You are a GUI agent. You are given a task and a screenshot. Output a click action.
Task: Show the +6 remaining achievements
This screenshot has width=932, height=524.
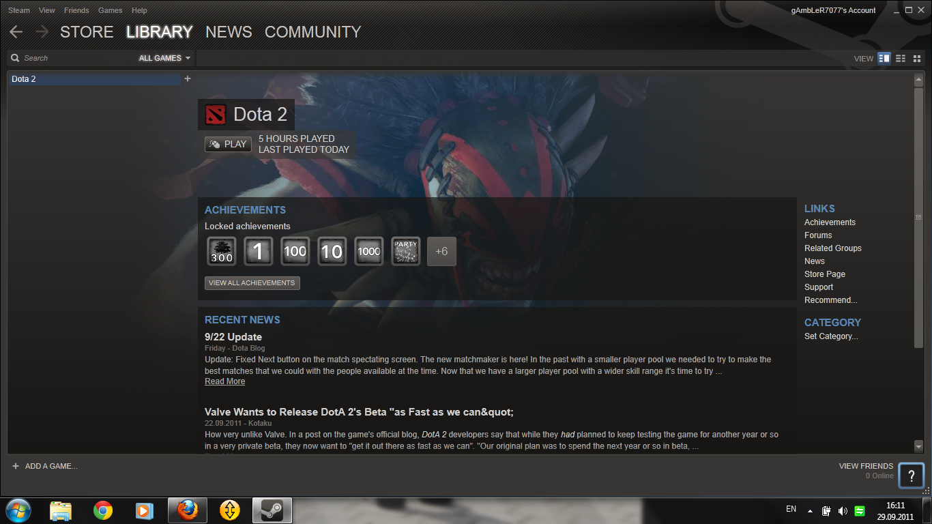click(x=441, y=252)
